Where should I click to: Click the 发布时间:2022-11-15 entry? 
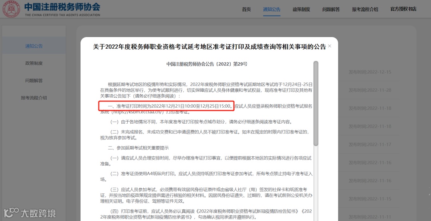(370, 199)
